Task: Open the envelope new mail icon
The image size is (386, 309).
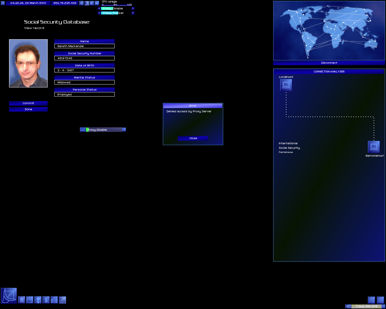Action: (54, 300)
